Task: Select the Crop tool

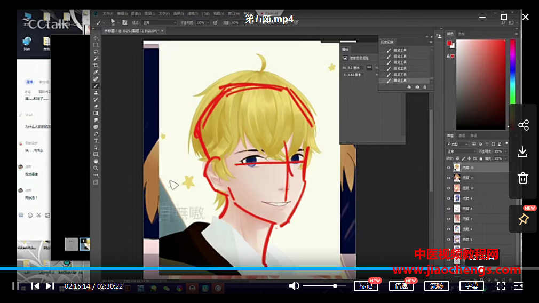Action: (x=96, y=65)
